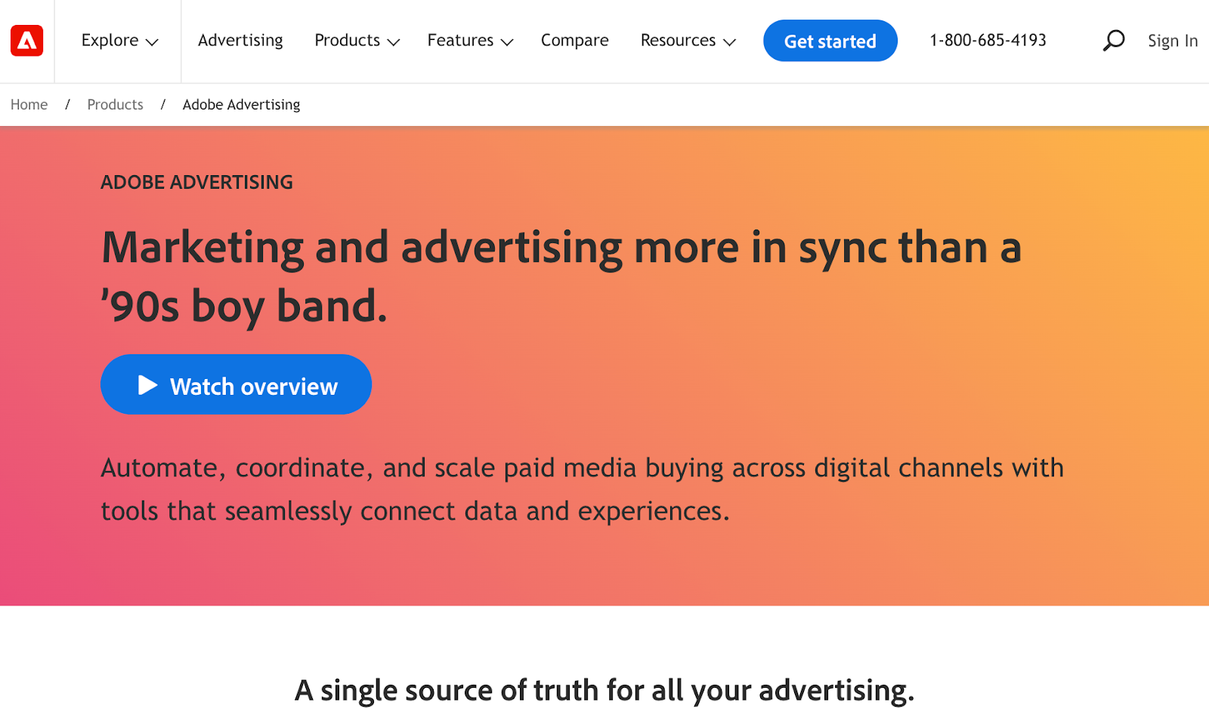Viewport: 1209px width, 724px height.
Task: Click the Adobe Advertising breadcrumb item
Action: click(241, 105)
